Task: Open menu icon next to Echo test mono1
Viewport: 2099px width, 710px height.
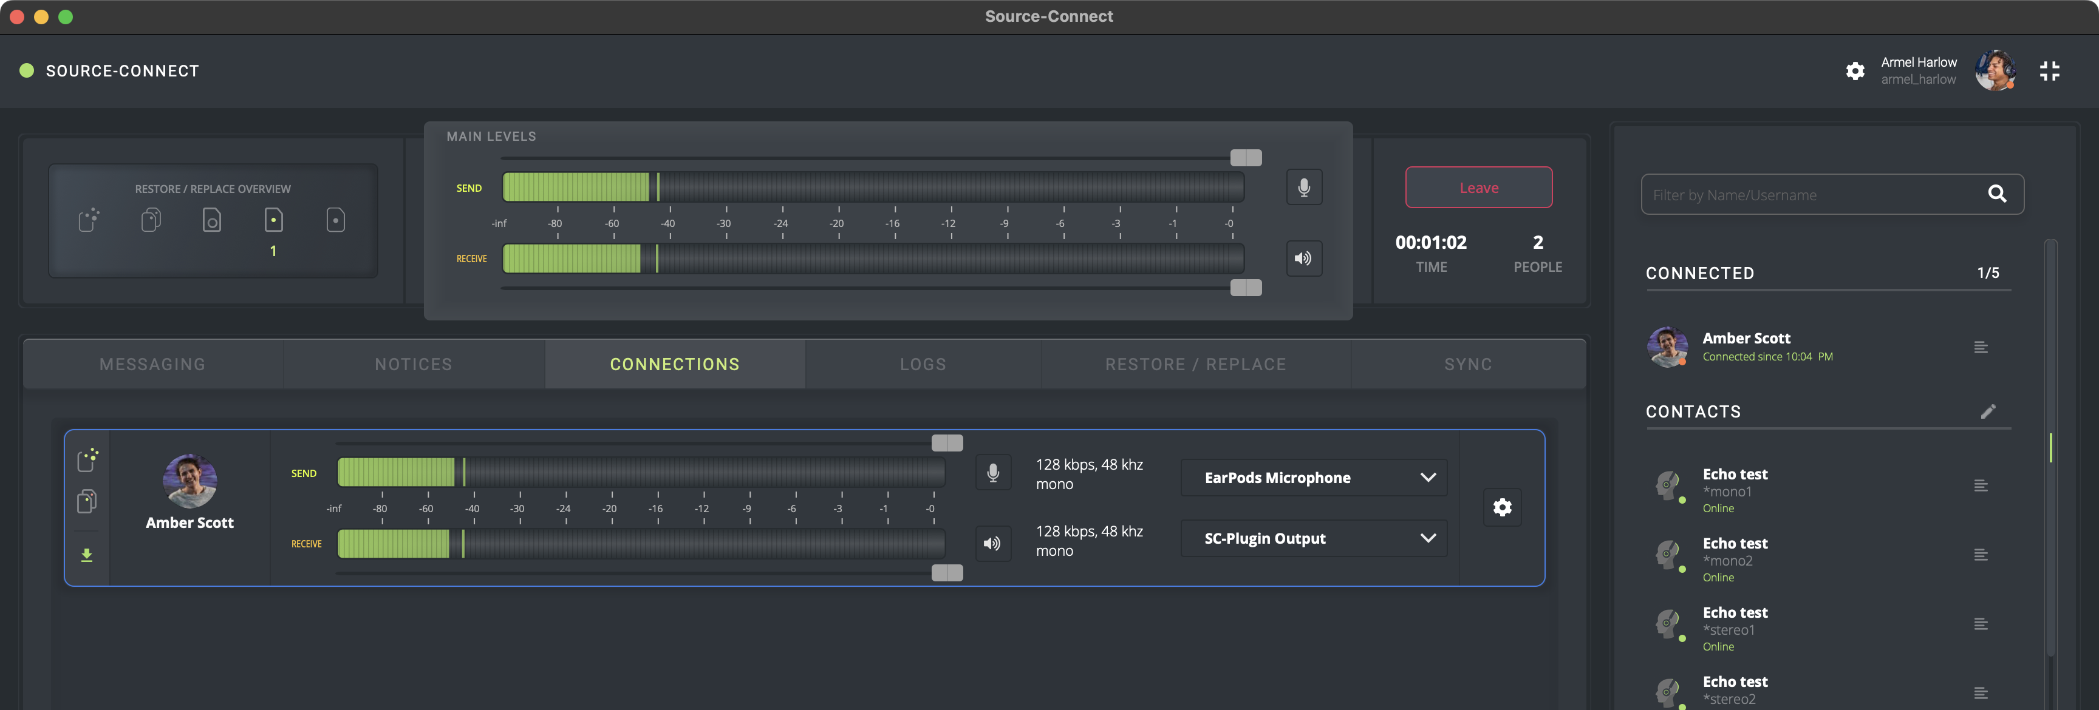Action: (x=1980, y=486)
